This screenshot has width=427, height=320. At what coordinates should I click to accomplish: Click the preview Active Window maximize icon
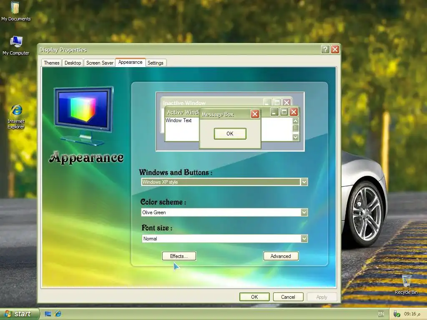[284, 112]
